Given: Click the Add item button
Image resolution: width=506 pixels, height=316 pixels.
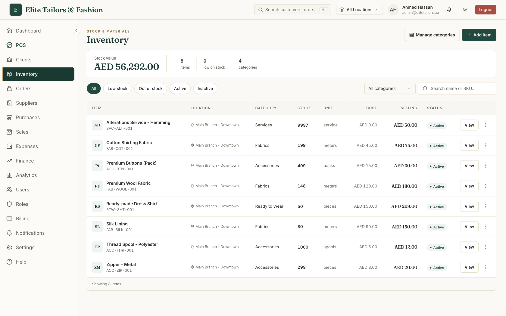Looking at the screenshot, I should click(479, 35).
